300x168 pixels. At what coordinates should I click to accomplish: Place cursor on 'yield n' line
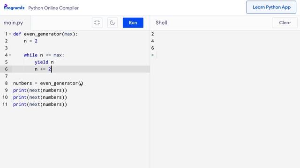point(44,62)
